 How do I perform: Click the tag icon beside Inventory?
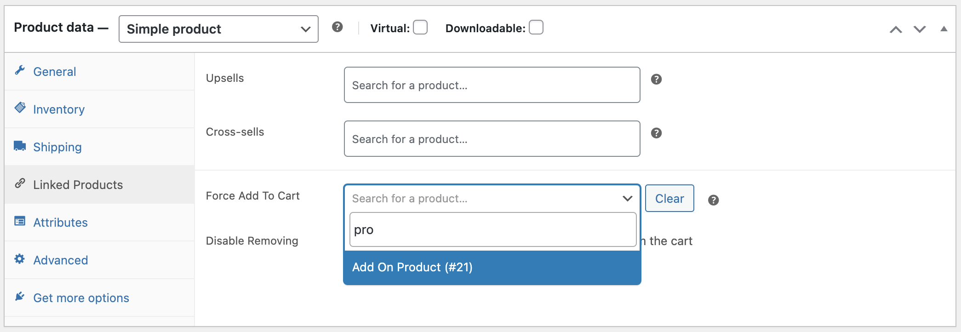tap(20, 108)
